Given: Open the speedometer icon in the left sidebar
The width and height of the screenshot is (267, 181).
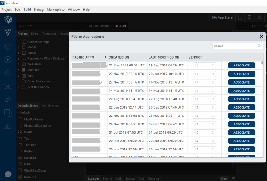Looking at the screenshot, I should pyautogui.click(x=8, y=73).
